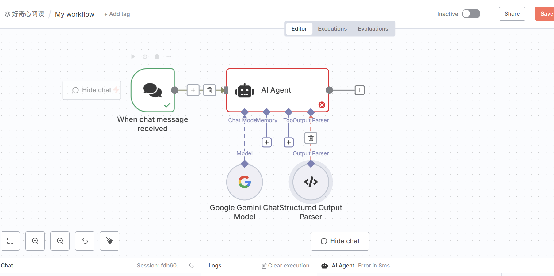Switch to the Executions tab
554x276 pixels.
pos(332,29)
